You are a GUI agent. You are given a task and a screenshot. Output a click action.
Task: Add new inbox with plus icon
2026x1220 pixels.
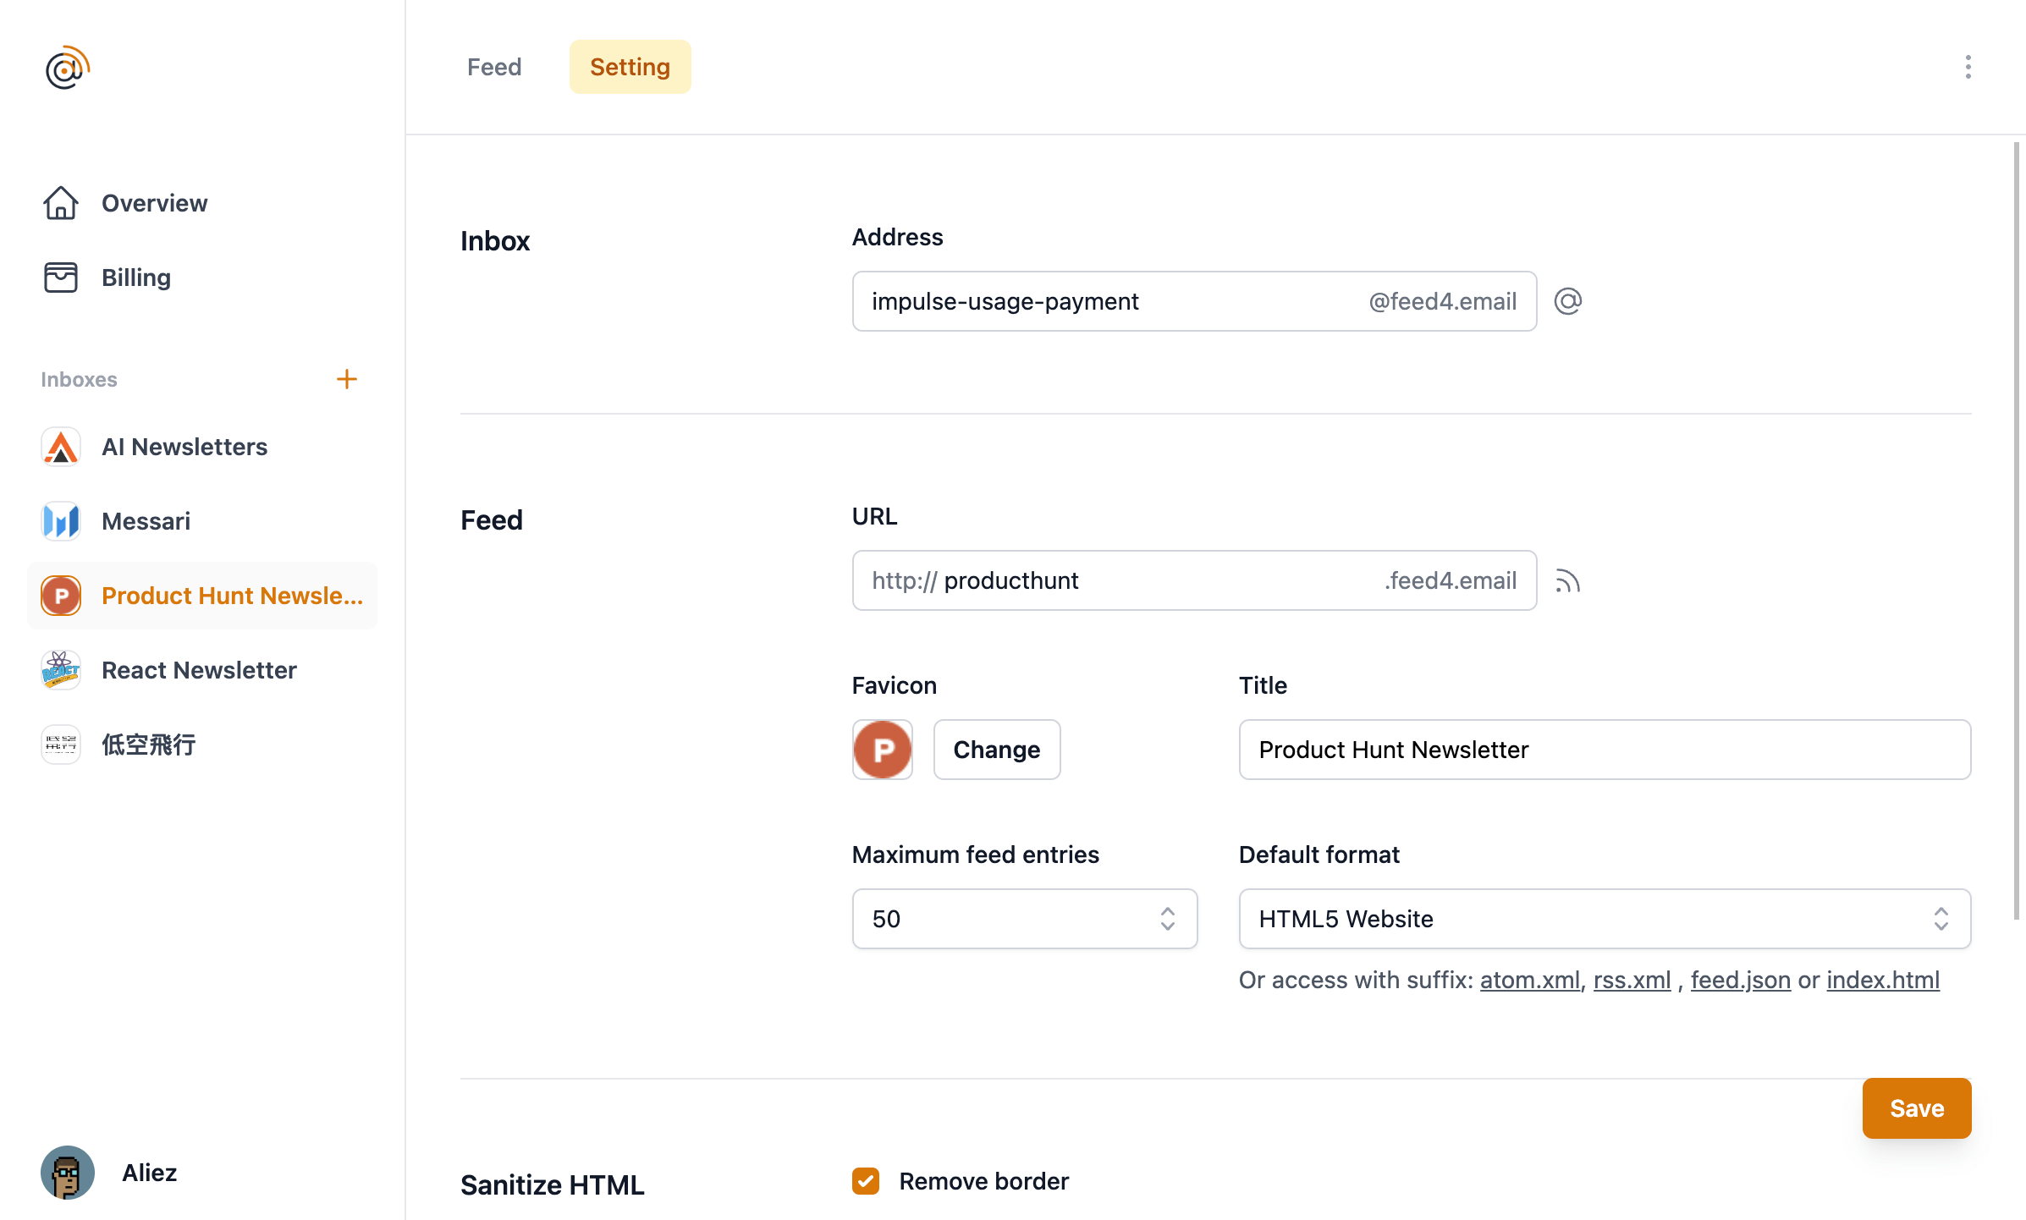347,379
